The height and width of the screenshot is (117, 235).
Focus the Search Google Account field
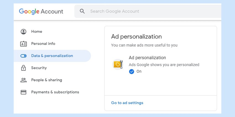click(148, 11)
